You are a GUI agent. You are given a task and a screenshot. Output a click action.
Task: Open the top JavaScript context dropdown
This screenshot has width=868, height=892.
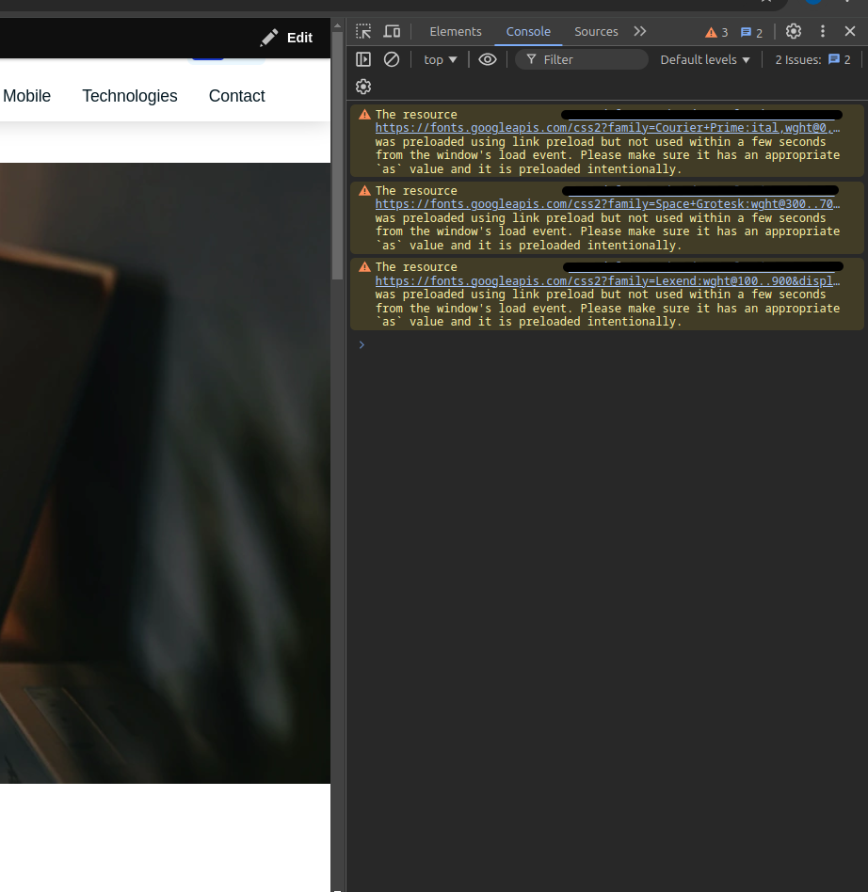440,59
